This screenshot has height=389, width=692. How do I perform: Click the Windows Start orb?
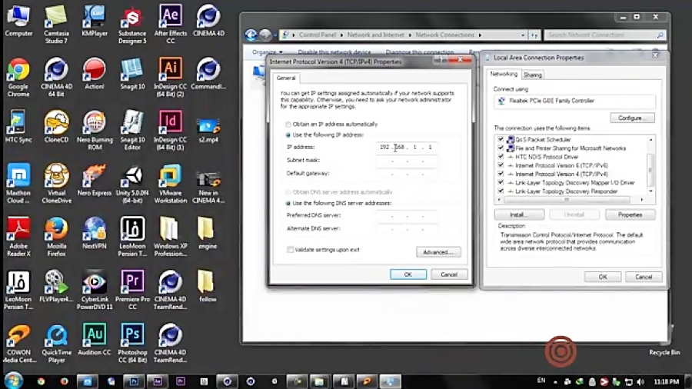click(13, 381)
